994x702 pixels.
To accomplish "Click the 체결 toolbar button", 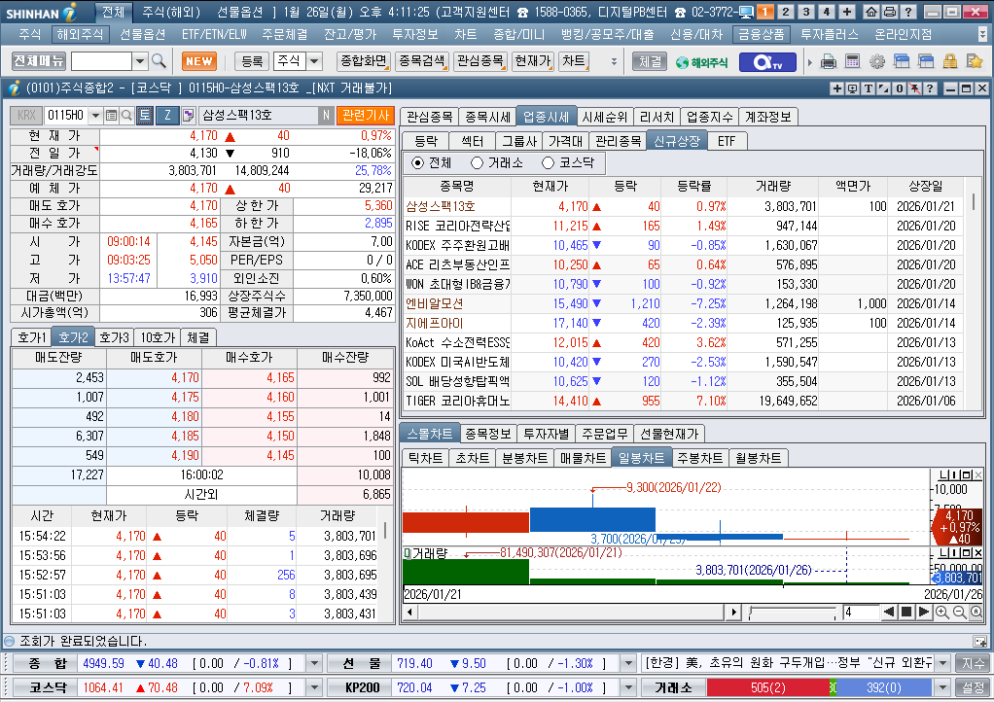I will click(x=650, y=61).
